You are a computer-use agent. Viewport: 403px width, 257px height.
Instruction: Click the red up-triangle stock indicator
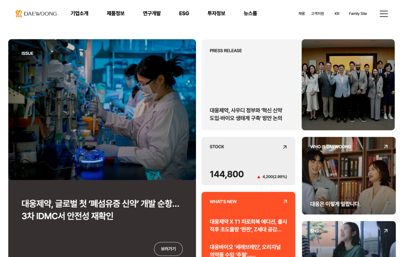[259, 177]
